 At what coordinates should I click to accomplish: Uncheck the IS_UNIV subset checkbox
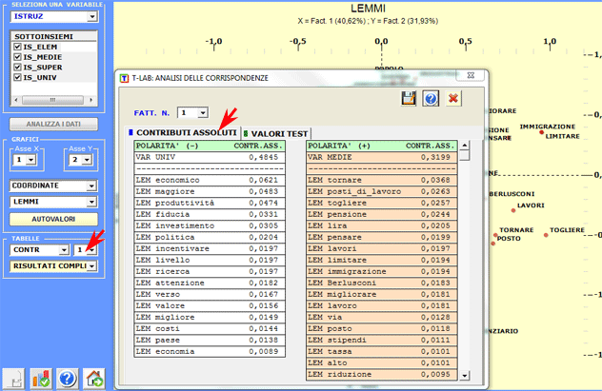pyautogui.click(x=17, y=77)
